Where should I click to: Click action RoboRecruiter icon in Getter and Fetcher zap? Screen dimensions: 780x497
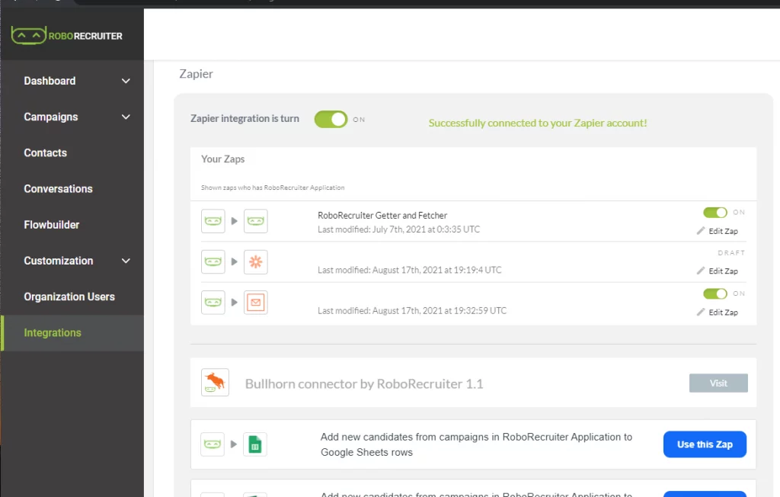[256, 221]
